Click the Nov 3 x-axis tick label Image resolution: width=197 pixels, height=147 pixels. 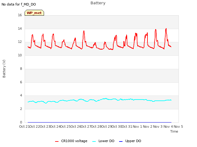[x=158, y=126]
